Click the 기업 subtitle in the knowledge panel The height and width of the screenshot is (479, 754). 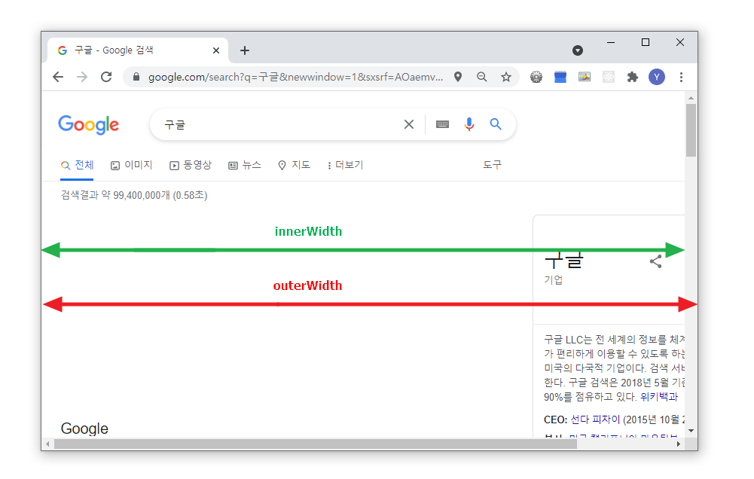pyautogui.click(x=554, y=279)
